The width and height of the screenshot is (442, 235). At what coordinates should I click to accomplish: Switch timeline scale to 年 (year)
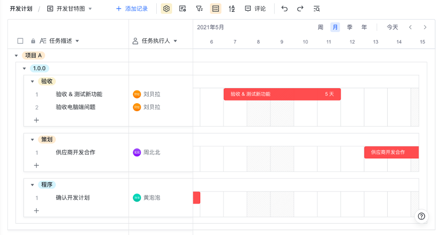tap(364, 27)
